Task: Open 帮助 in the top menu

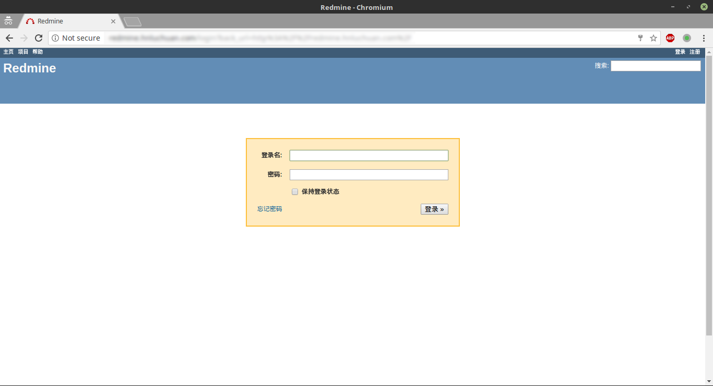Action: (x=38, y=52)
